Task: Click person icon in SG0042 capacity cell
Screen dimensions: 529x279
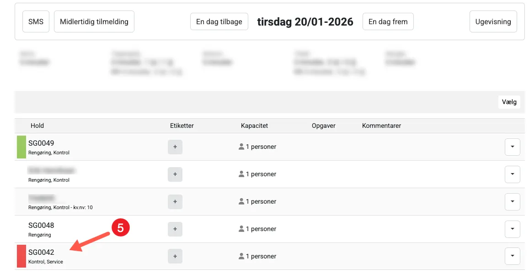Action: coord(241,256)
